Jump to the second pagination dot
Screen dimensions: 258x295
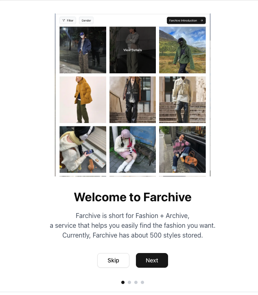pyautogui.click(x=129, y=282)
